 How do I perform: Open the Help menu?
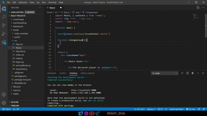click(61, 2)
